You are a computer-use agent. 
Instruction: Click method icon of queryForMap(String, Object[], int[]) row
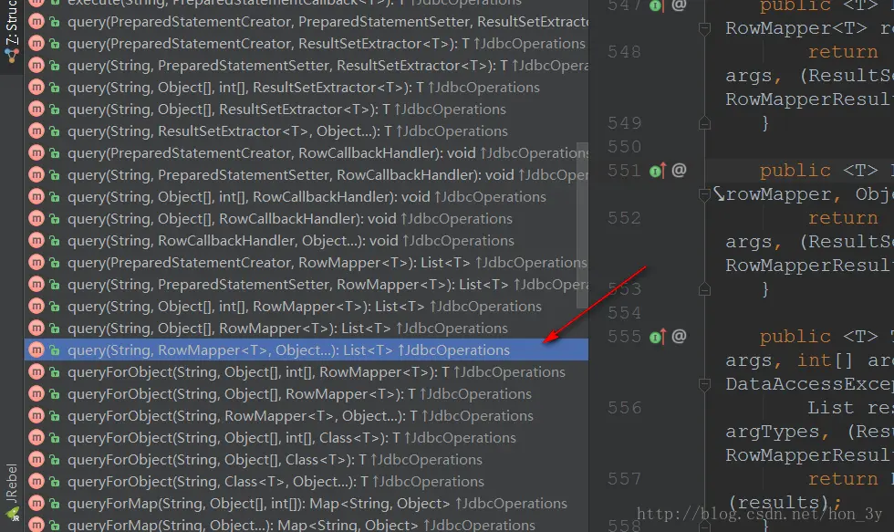(36, 503)
